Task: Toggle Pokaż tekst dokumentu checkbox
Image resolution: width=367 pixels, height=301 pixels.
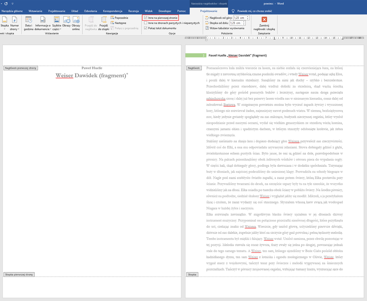Action: (145, 28)
